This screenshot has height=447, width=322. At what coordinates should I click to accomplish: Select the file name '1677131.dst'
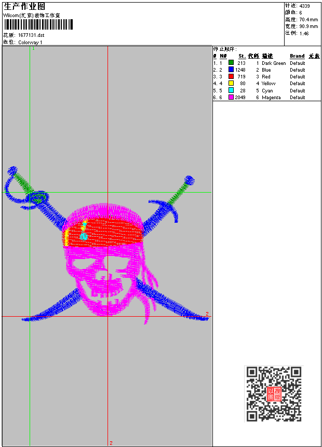click(x=31, y=35)
